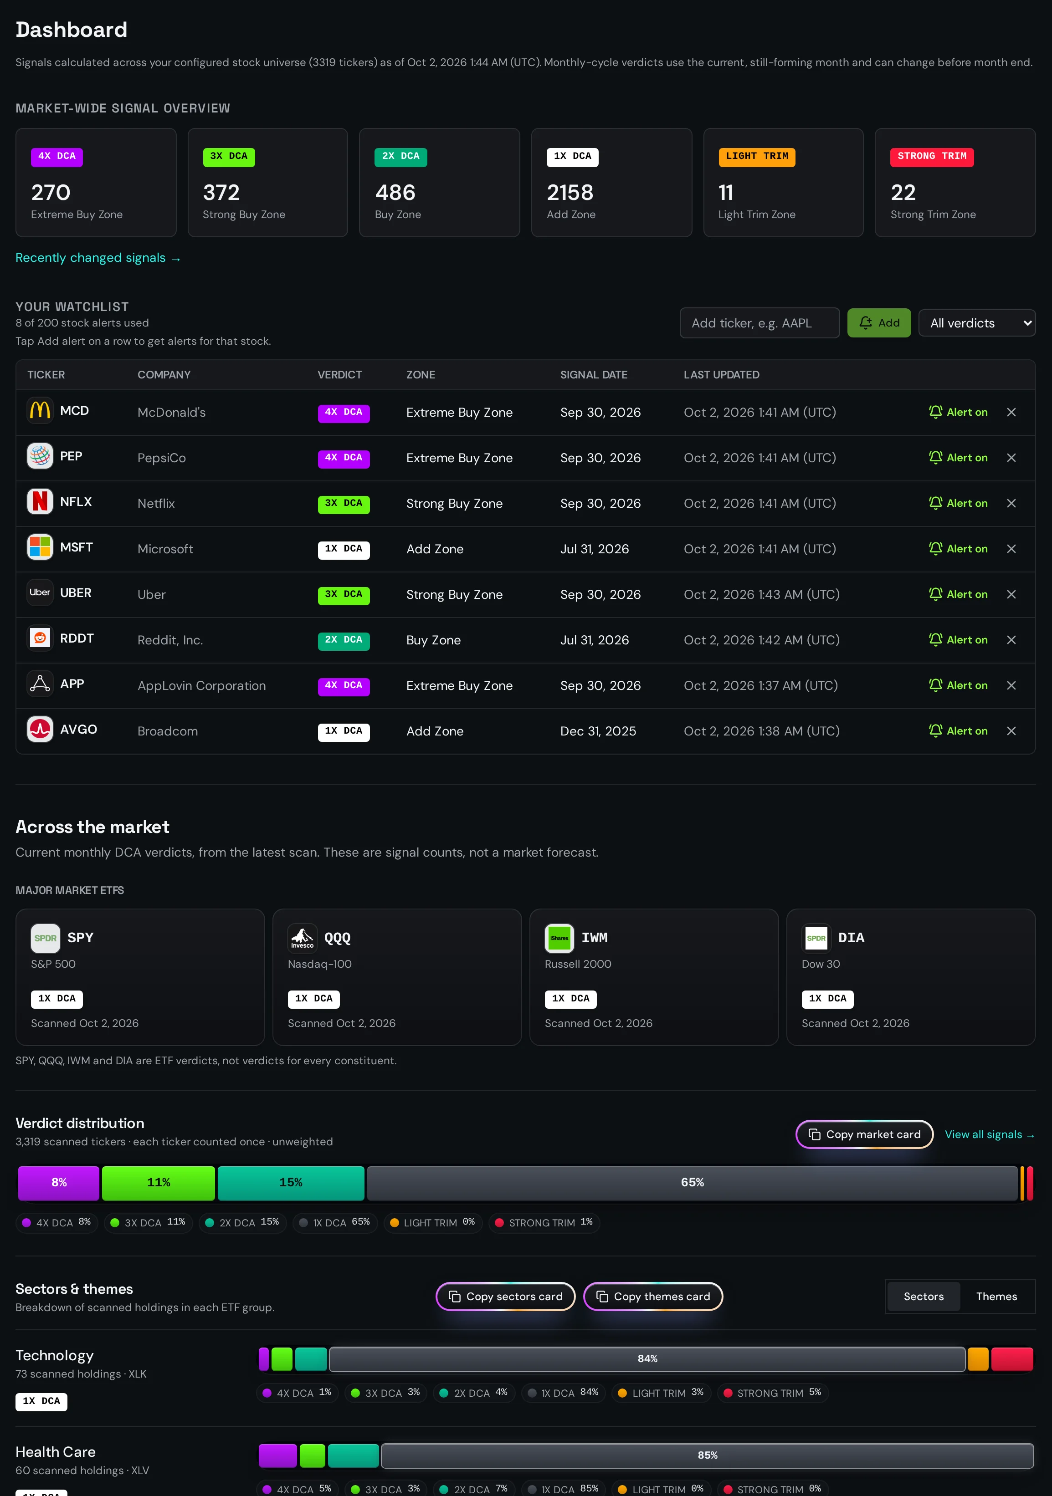Toggle the alert for AVGO

[958, 732]
